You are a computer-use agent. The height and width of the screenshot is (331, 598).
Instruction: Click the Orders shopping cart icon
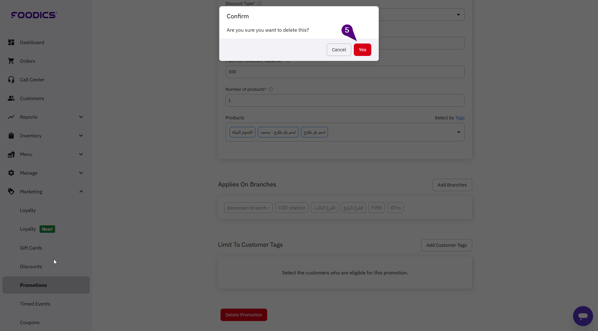click(x=11, y=61)
